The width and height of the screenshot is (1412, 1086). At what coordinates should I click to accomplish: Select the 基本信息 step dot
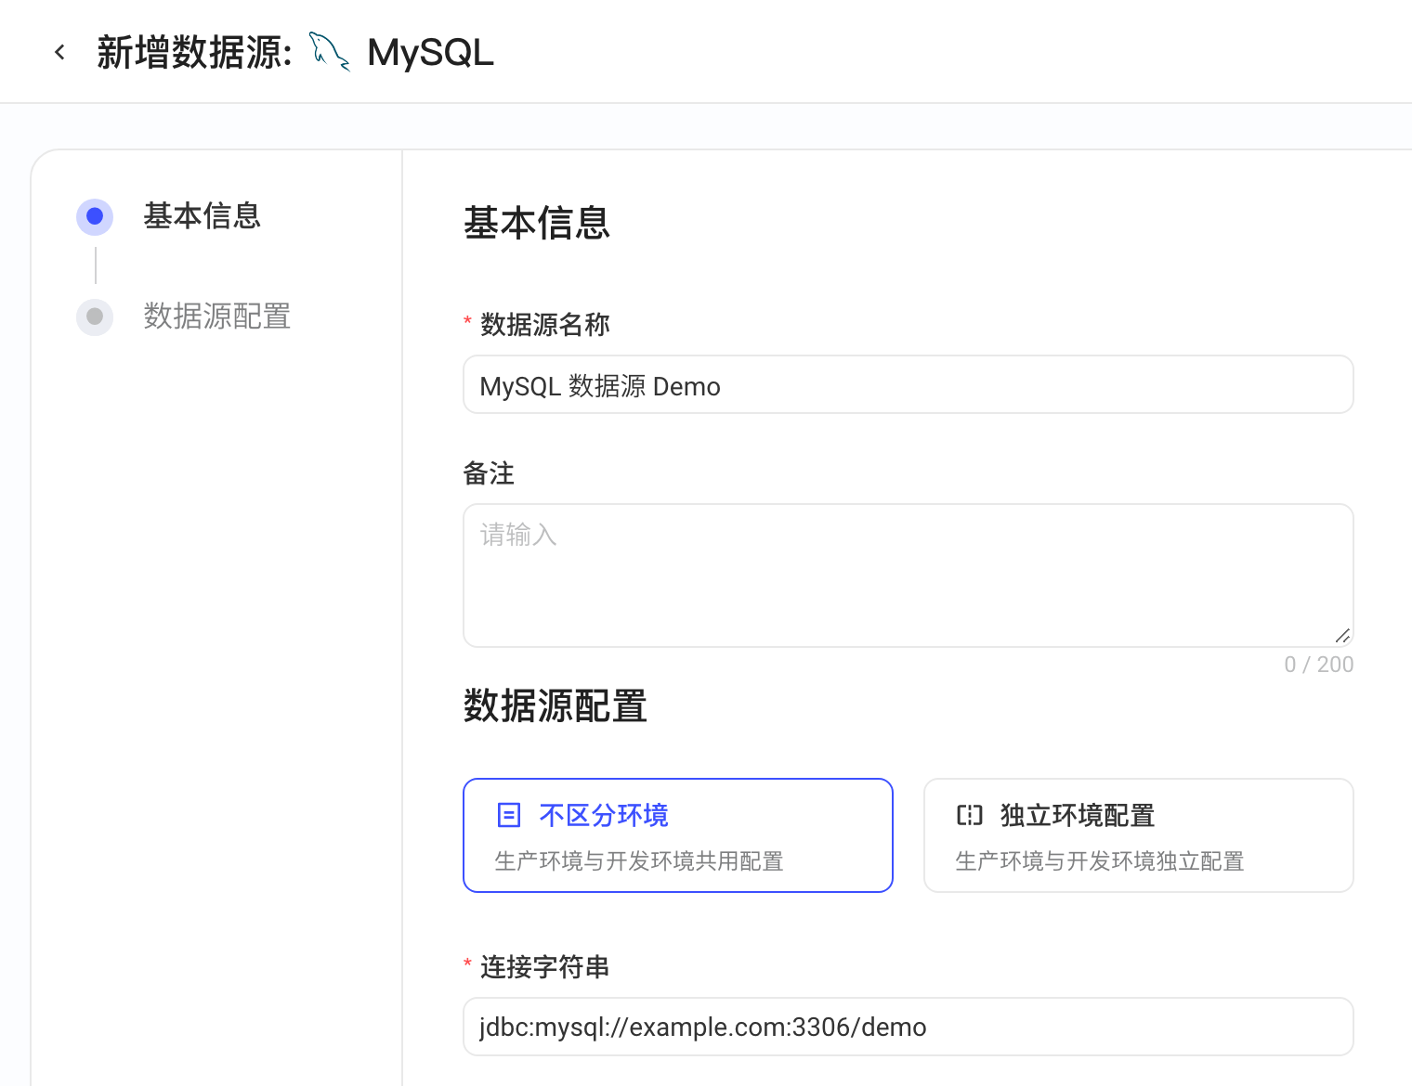(95, 216)
